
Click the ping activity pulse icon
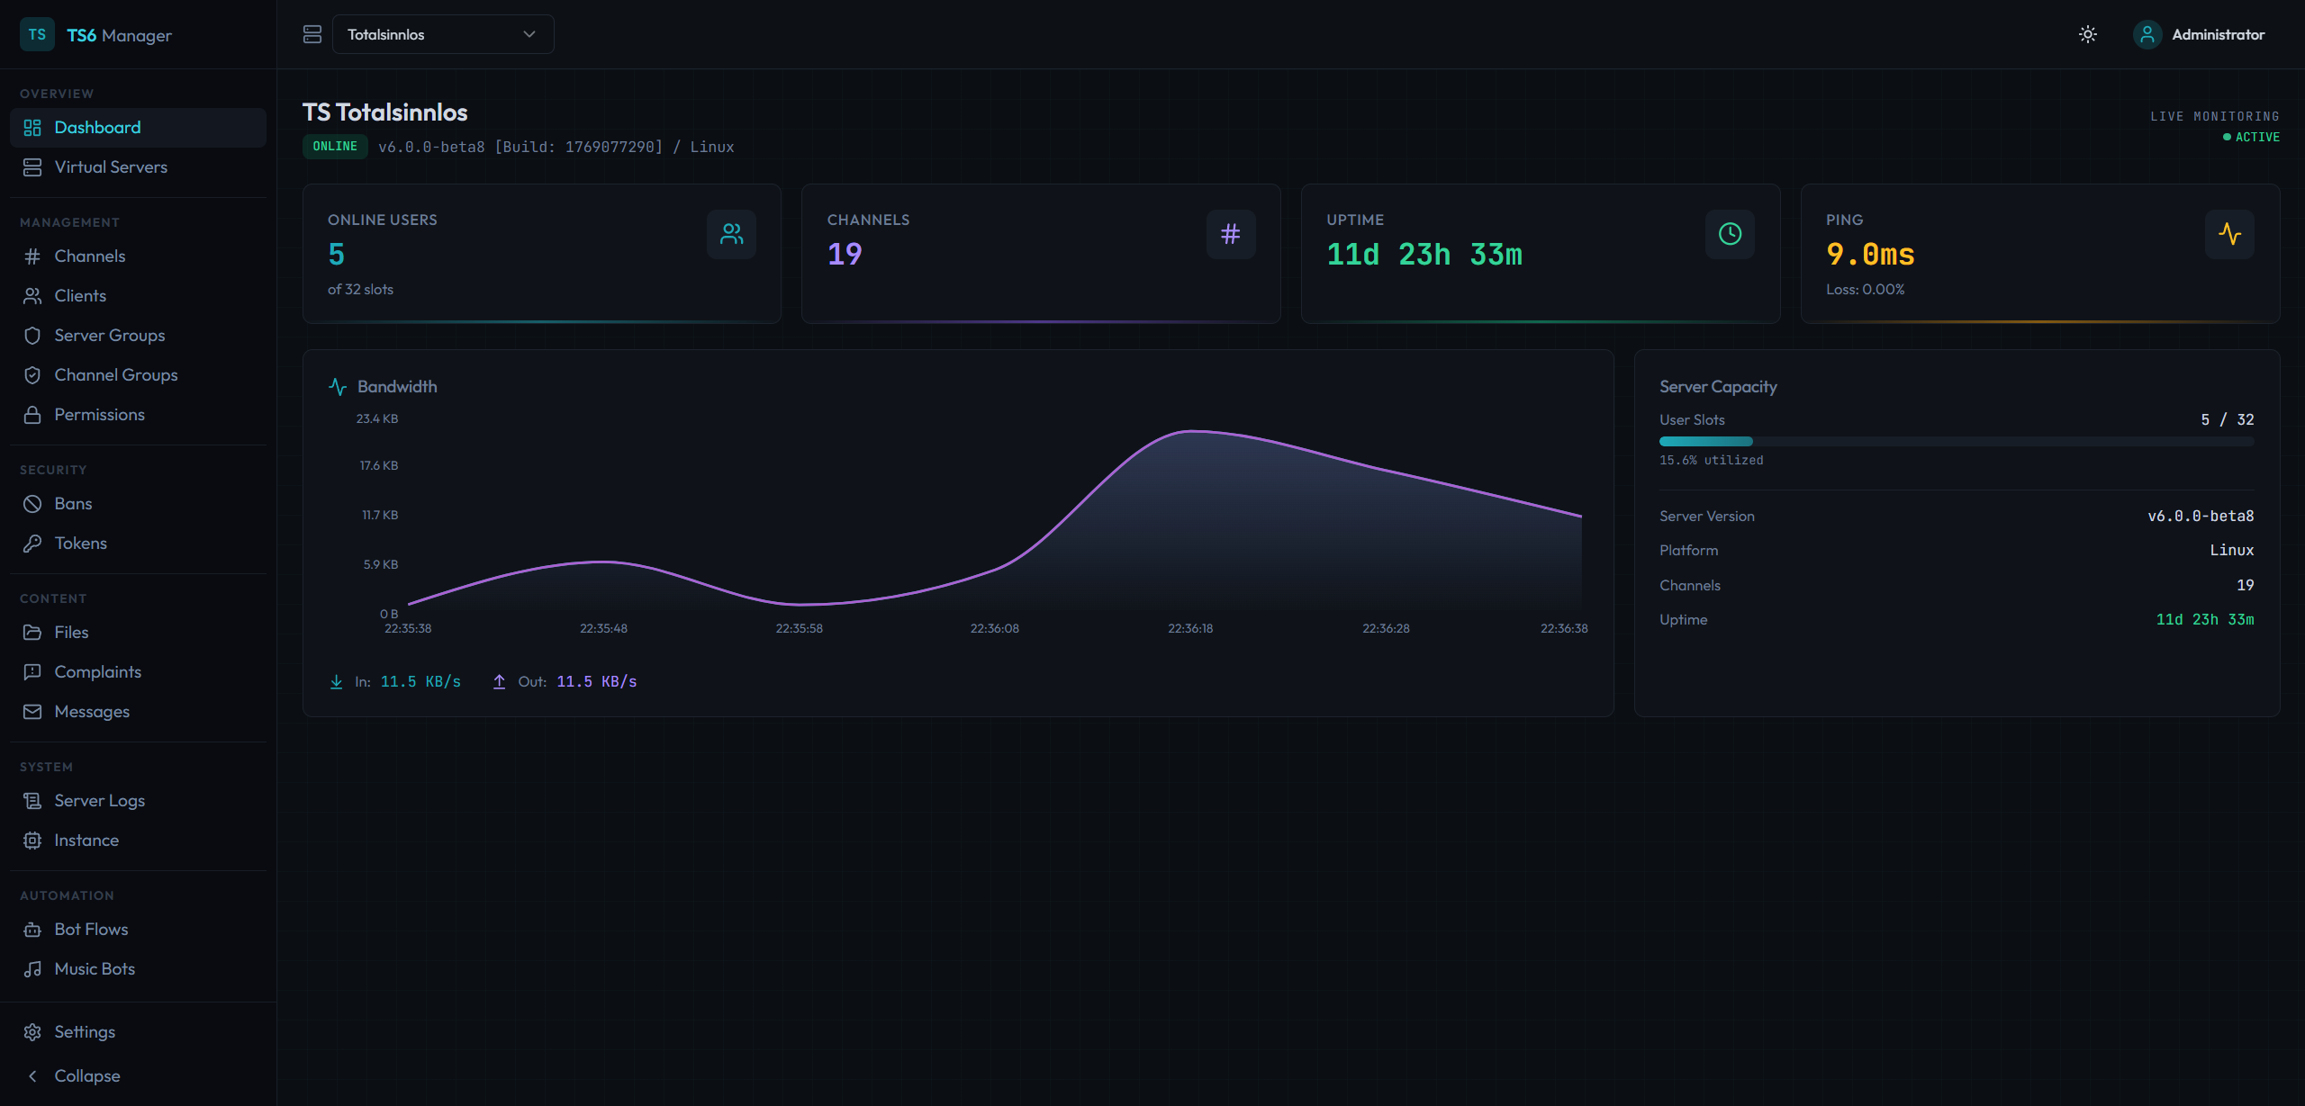(x=2229, y=234)
